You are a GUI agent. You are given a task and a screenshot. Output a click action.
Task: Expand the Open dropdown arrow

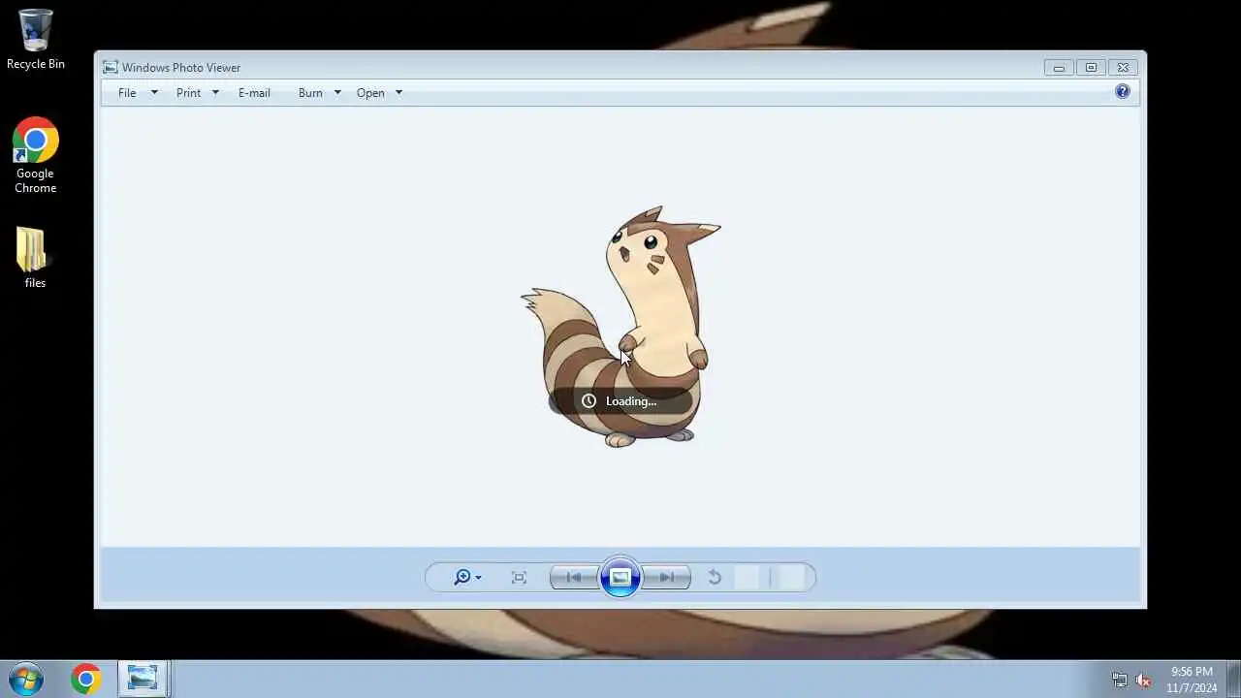[x=398, y=93]
